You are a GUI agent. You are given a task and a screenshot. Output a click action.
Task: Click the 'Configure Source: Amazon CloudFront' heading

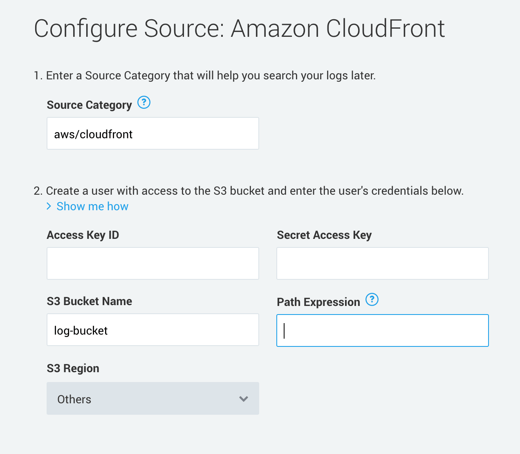click(x=239, y=29)
